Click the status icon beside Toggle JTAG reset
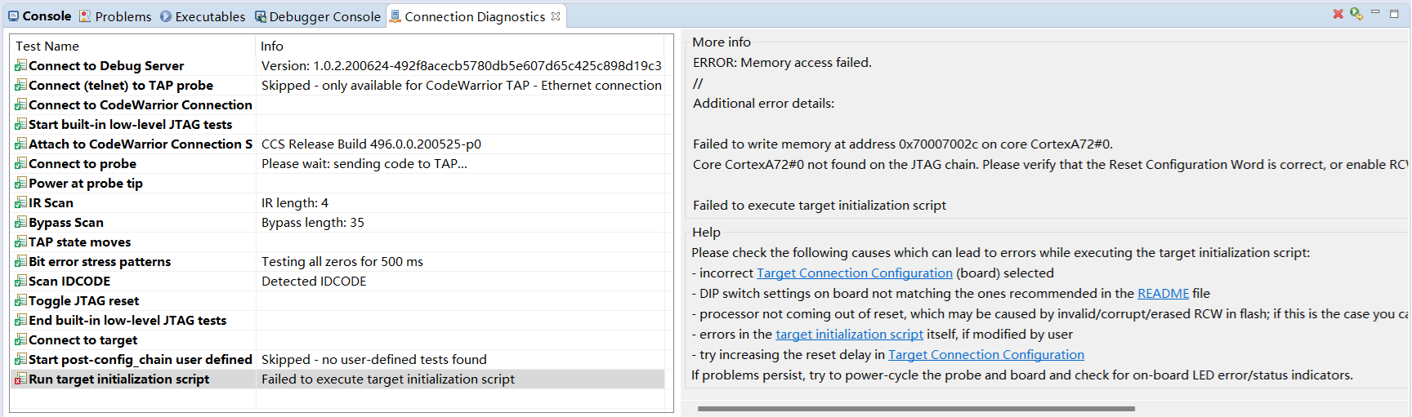 [20, 301]
